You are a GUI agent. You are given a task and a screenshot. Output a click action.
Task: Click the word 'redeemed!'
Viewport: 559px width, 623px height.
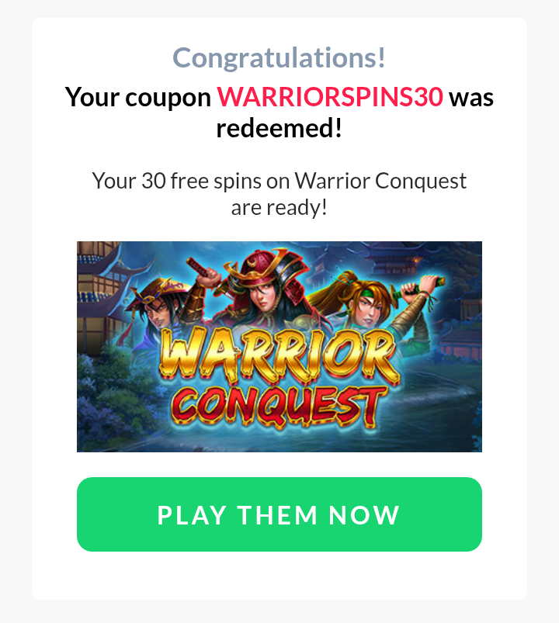tap(279, 128)
